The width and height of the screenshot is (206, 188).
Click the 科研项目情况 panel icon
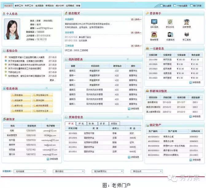click(147, 91)
